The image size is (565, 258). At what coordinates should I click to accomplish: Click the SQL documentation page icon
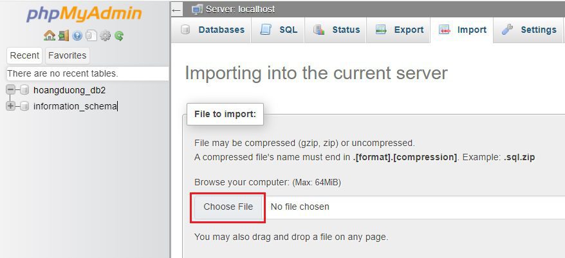(x=91, y=36)
